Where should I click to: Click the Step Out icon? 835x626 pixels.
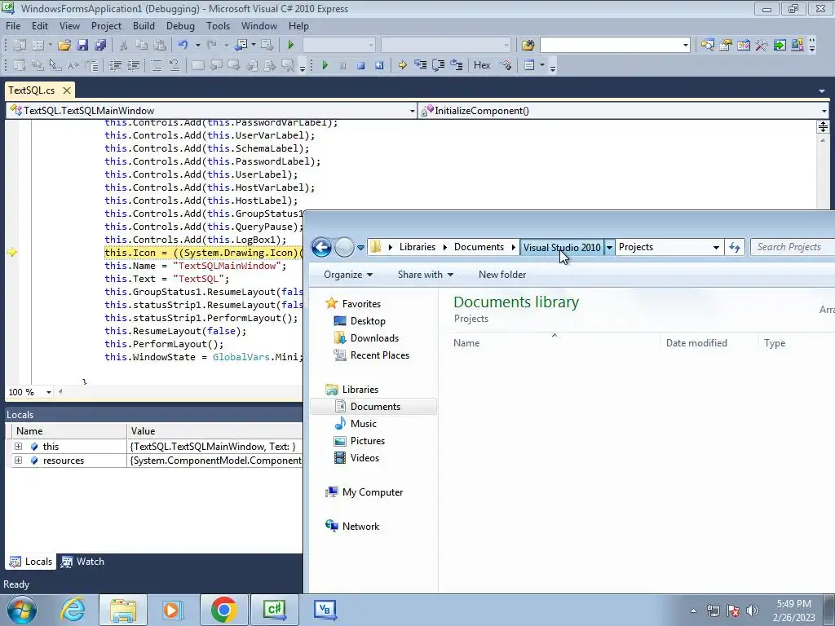(x=457, y=65)
